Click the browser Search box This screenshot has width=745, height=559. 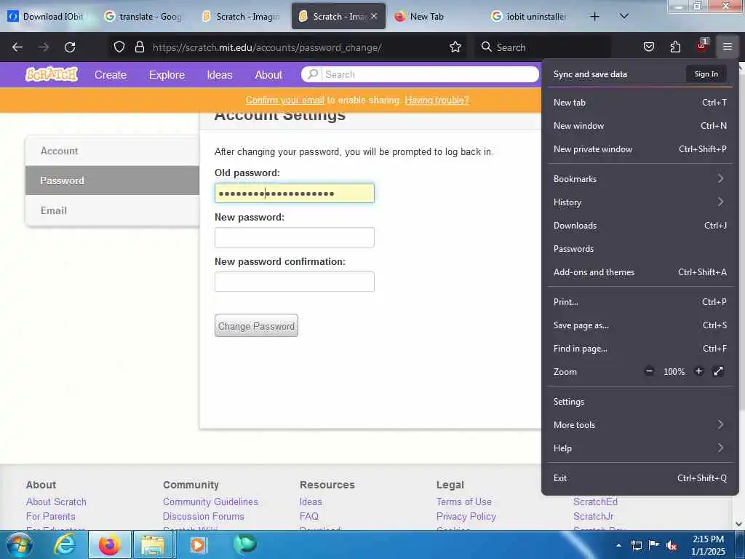point(543,47)
